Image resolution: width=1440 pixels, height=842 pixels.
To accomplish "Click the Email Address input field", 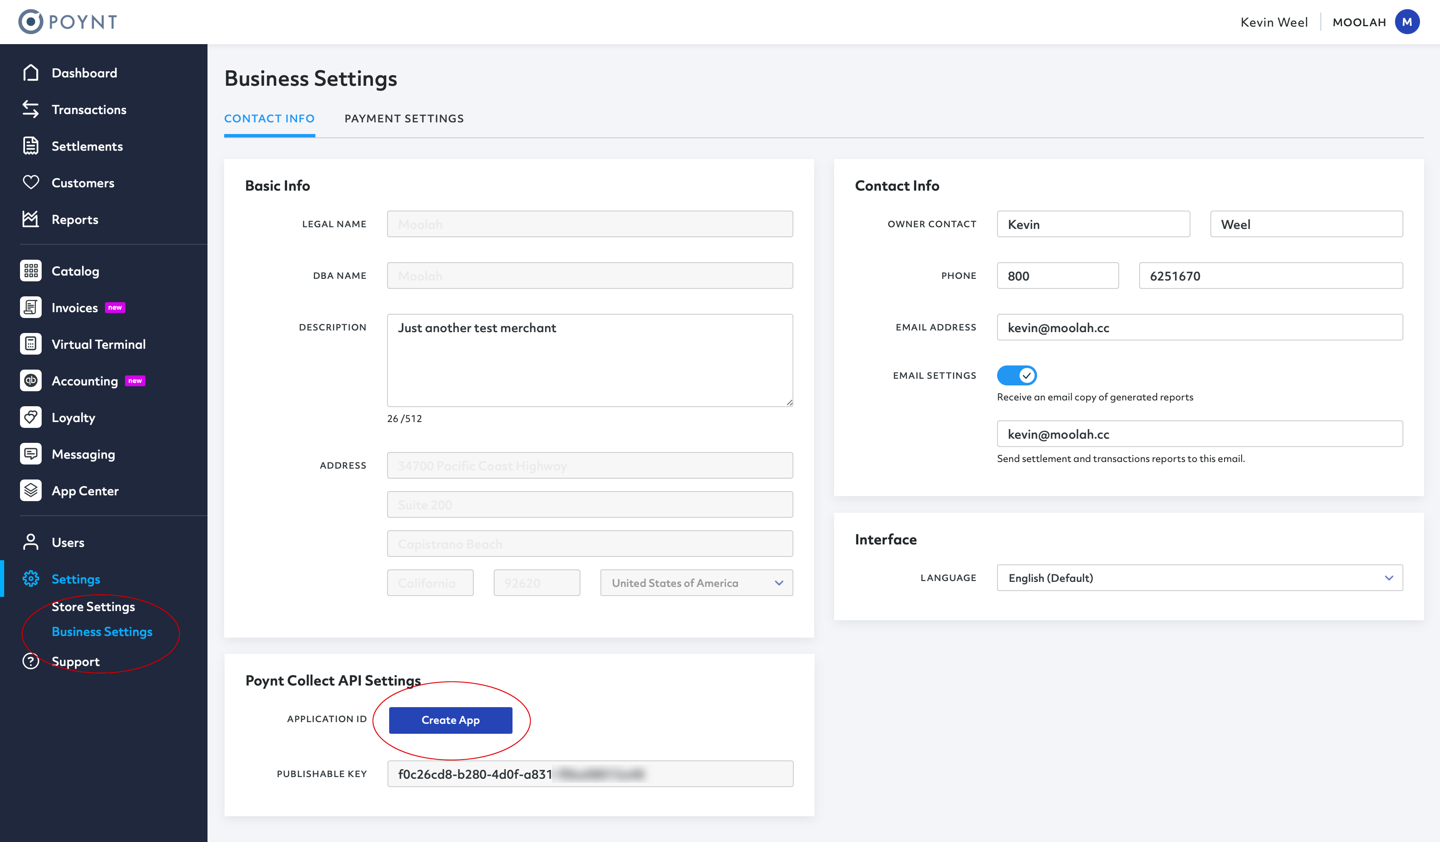I will 1200,327.
